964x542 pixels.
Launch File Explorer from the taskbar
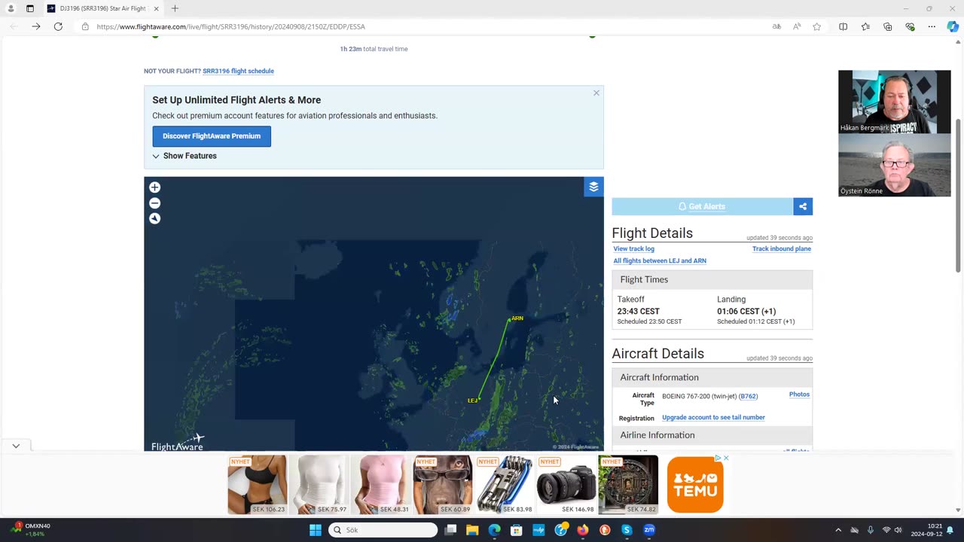472,530
